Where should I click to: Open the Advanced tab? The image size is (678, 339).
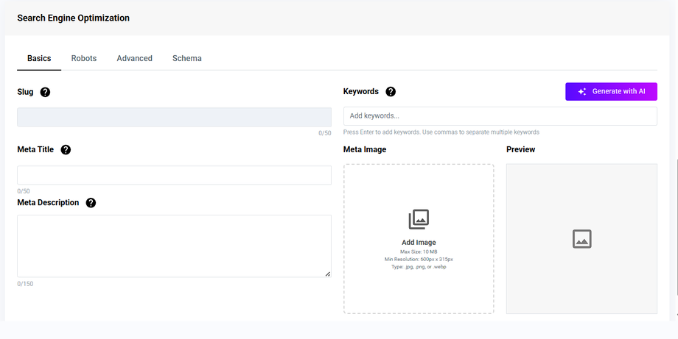click(x=134, y=58)
